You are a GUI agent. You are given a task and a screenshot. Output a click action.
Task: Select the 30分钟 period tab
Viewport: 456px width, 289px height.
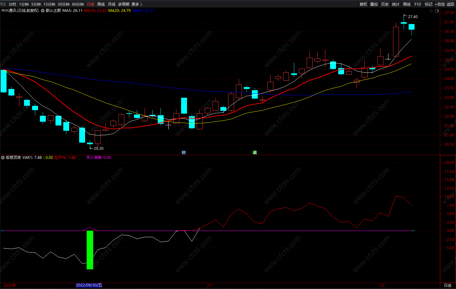pyautogui.click(x=64, y=4)
